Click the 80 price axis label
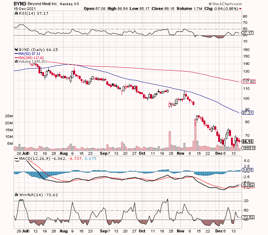This screenshot has height=235, width=268. coord(247,122)
